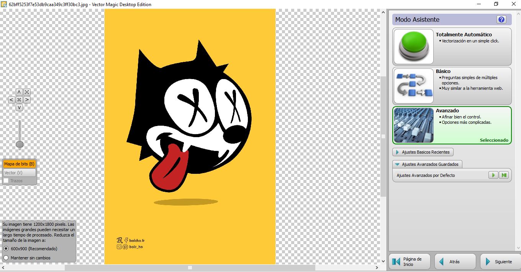Click the 'Vectorización en un simple click' text
The width and height of the screenshot is (521, 272).
point(470,41)
